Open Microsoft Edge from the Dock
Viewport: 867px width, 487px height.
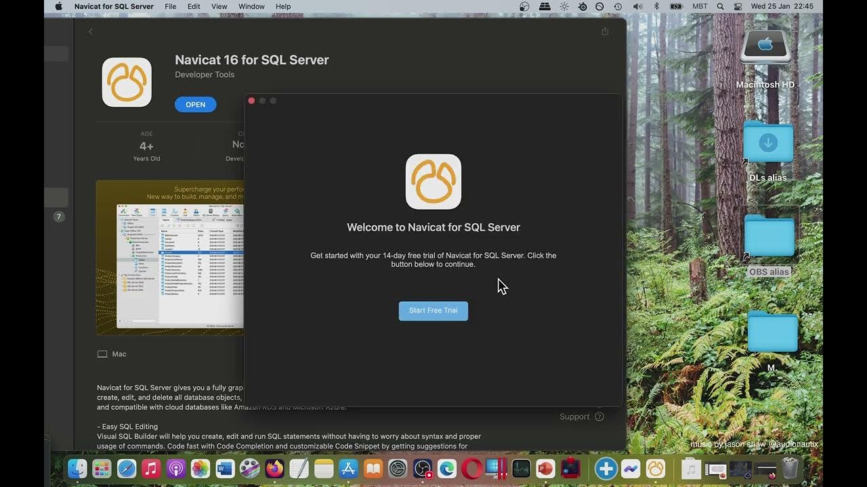pyautogui.click(x=447, y=468)
